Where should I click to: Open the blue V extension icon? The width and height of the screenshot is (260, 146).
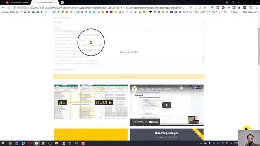point(212,8)
